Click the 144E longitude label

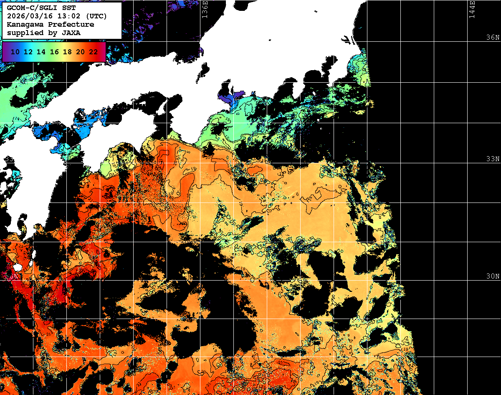472,9
